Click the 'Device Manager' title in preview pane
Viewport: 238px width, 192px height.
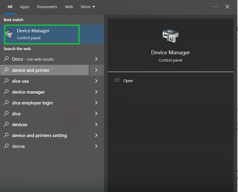[170, 53]
